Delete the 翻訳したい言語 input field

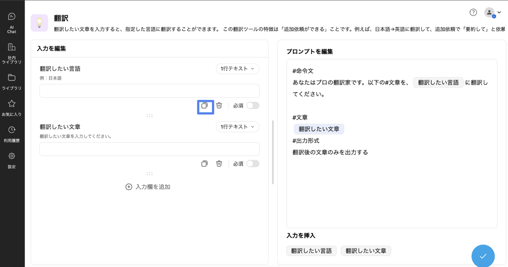[x=219, y=106]
